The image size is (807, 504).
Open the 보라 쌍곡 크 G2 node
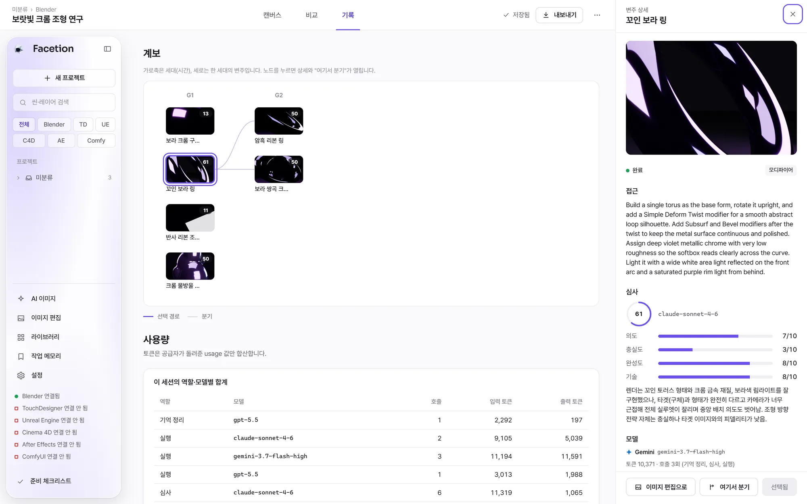279,169
